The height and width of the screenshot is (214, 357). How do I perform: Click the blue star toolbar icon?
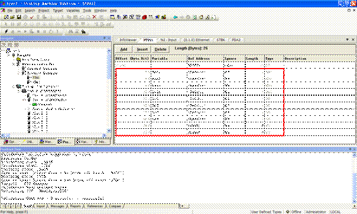pos(157,17)
